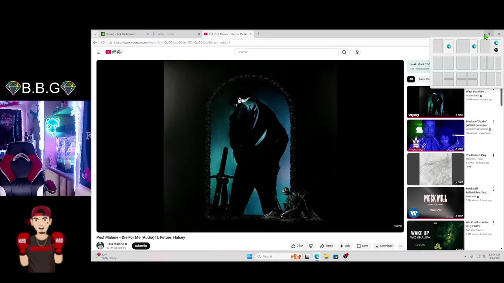Select the browser address bar URL
Viewport: 504px width, 283px height.
172,42
